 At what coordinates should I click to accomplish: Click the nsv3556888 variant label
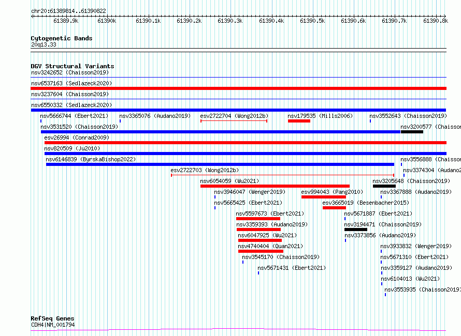coord(431,159)
